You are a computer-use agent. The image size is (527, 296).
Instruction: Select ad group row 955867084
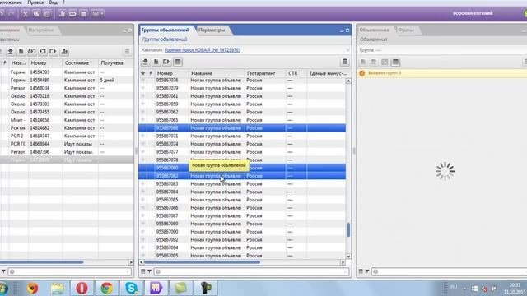pos(242,192)
